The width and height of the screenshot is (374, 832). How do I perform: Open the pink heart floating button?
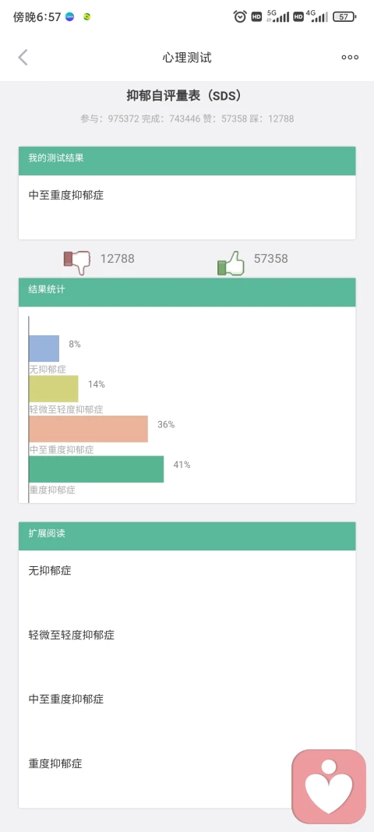coord(329,786)
